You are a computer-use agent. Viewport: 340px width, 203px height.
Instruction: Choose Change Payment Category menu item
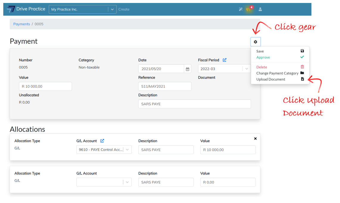pos(280,73)
